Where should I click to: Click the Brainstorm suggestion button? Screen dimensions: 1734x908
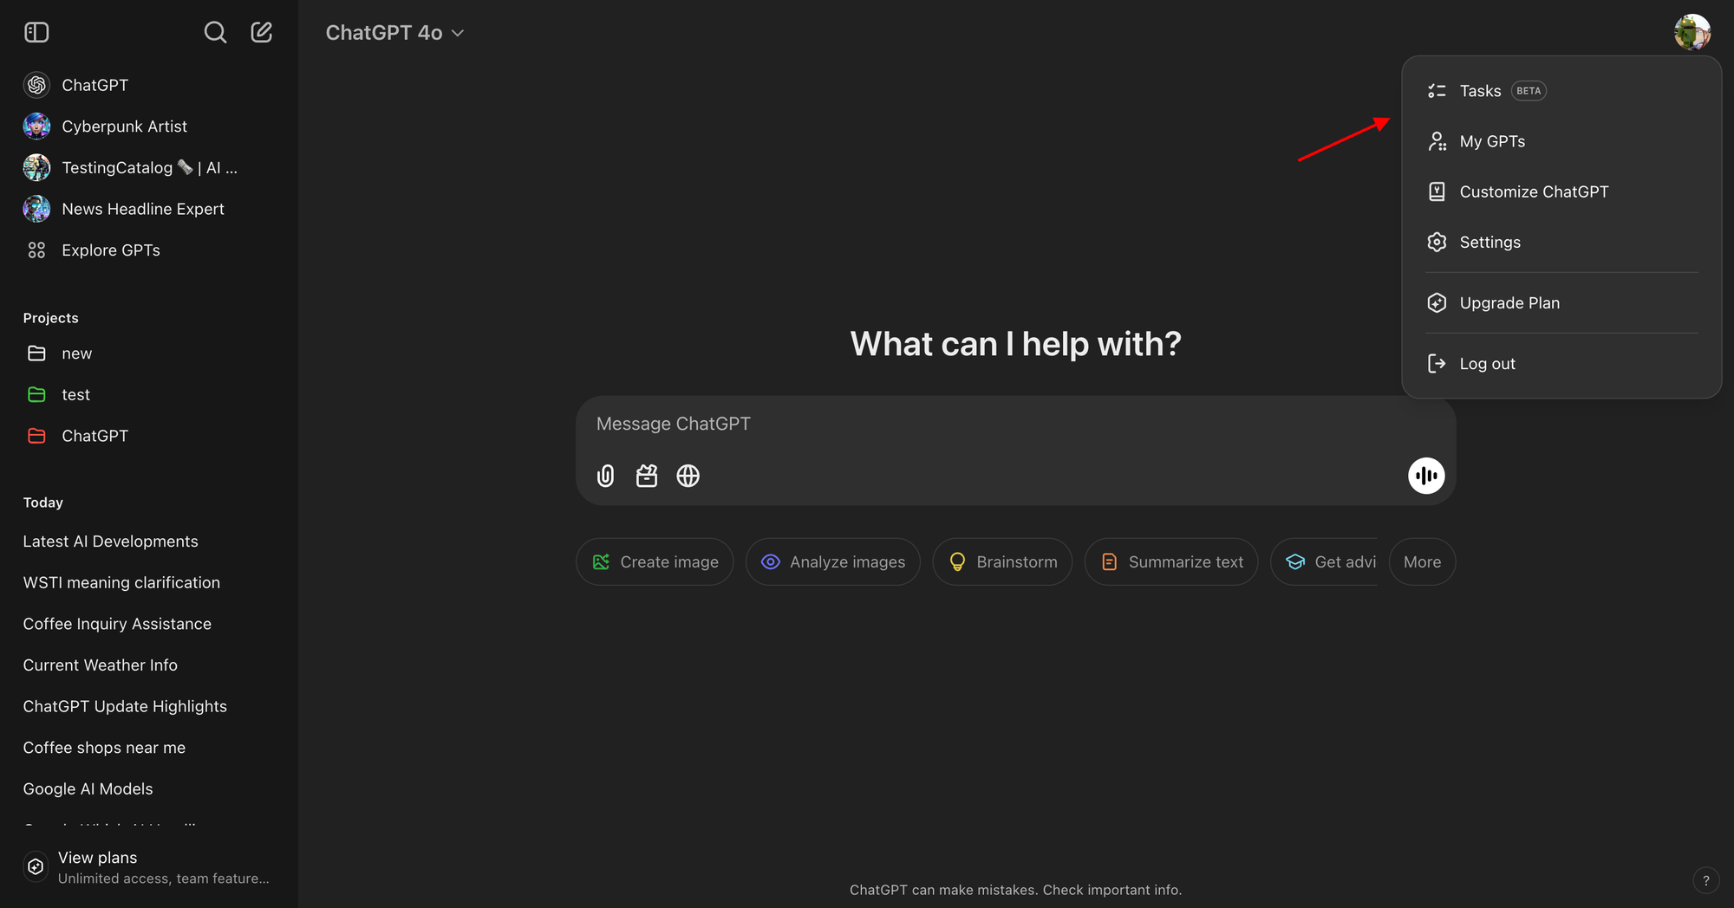tap(1002, 561)
